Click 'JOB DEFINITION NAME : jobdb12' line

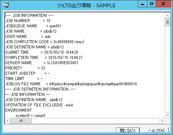tap(34, 100)
